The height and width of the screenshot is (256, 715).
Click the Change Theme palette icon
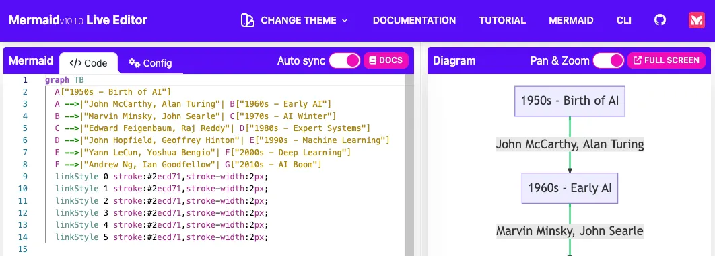click(247, 20)
